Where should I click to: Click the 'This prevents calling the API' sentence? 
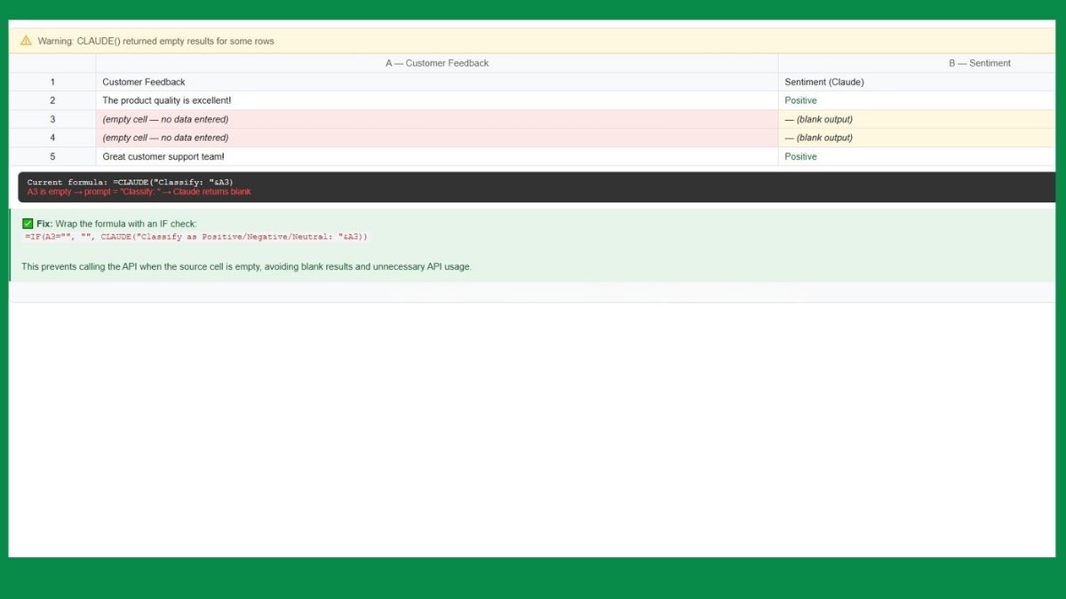(246, 266)
